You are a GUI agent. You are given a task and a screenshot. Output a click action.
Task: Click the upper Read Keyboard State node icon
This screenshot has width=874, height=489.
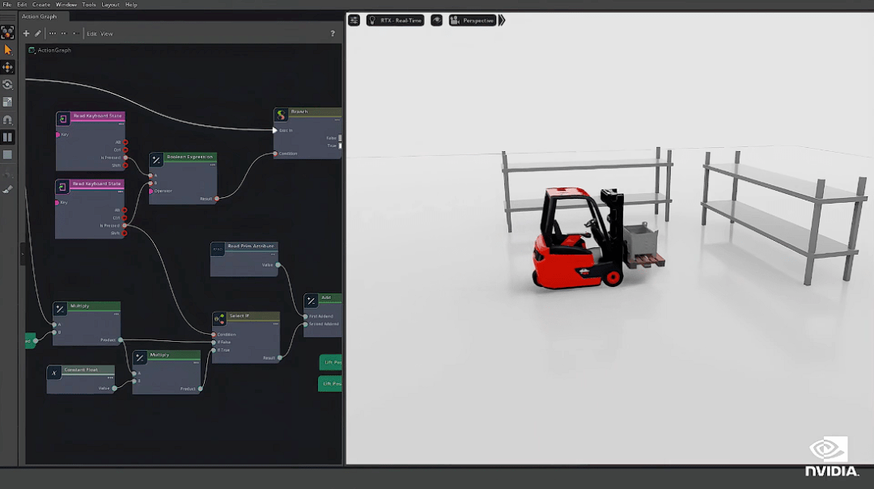pyautogui.click(x=63, y=119)
